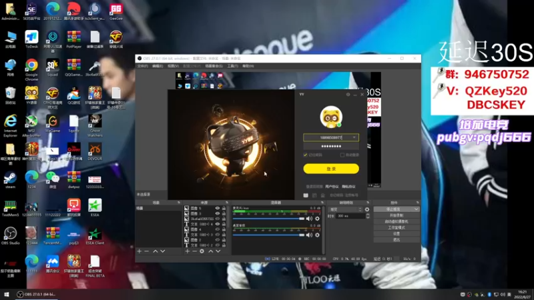This screenshot has width=534, height=300.
Task: Click the settings gear icon in YY login title bar
Action: (x=348, y=94)
